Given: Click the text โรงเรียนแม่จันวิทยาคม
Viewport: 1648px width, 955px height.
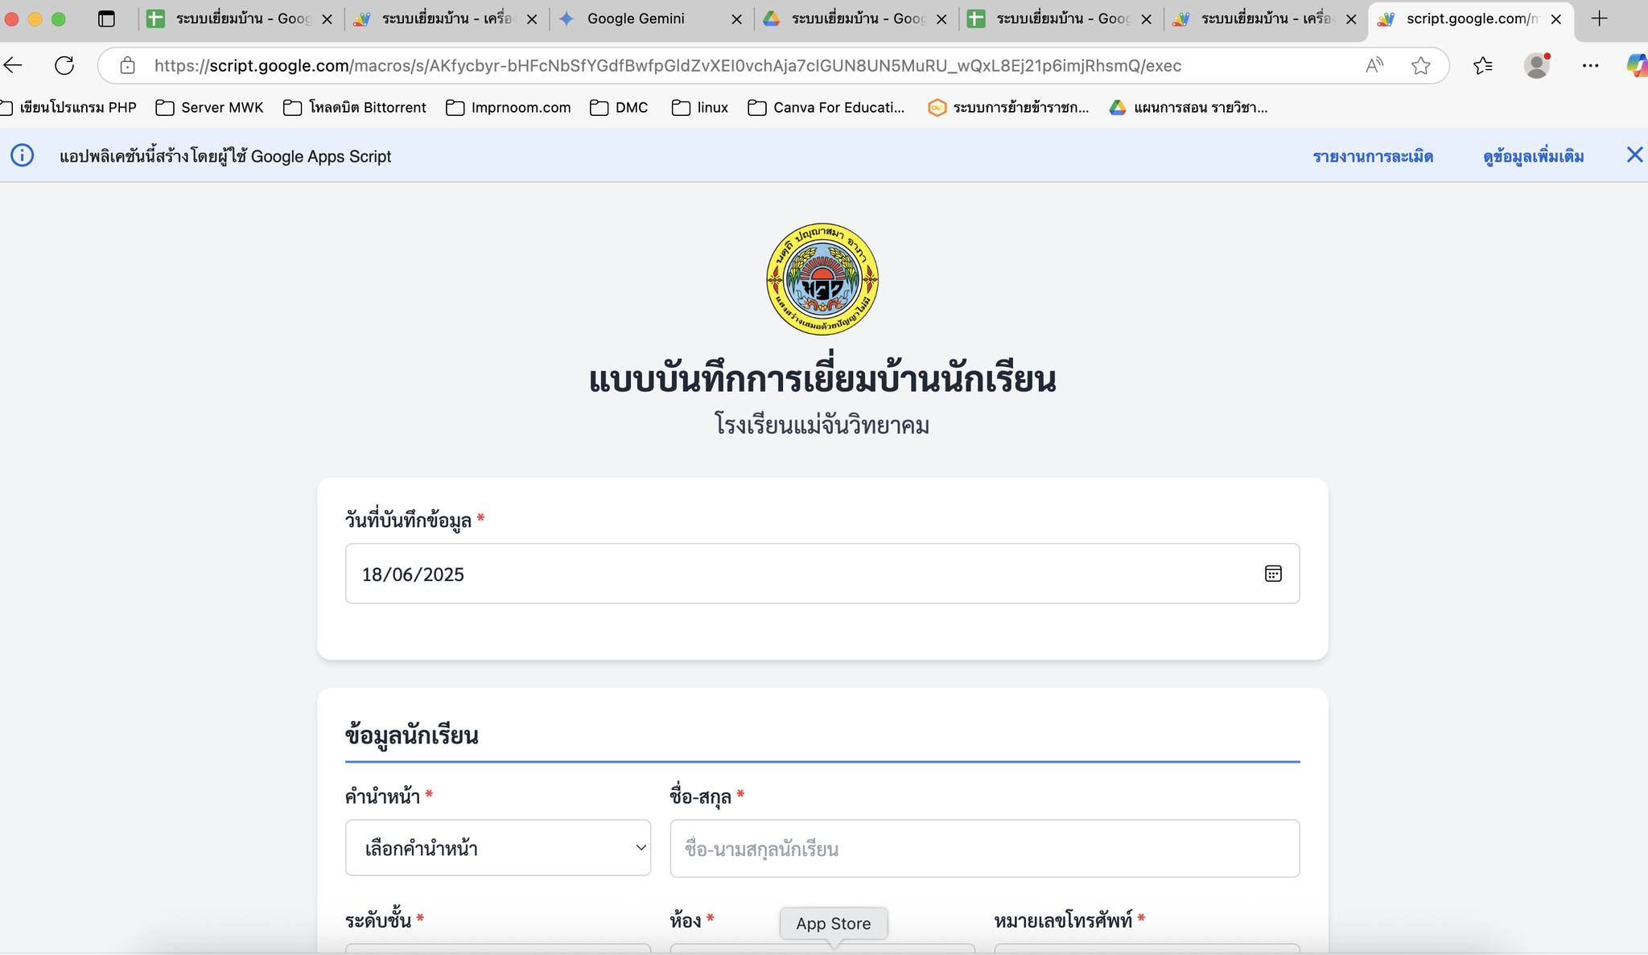Looking at the screenshot, I should pos(822,425).
